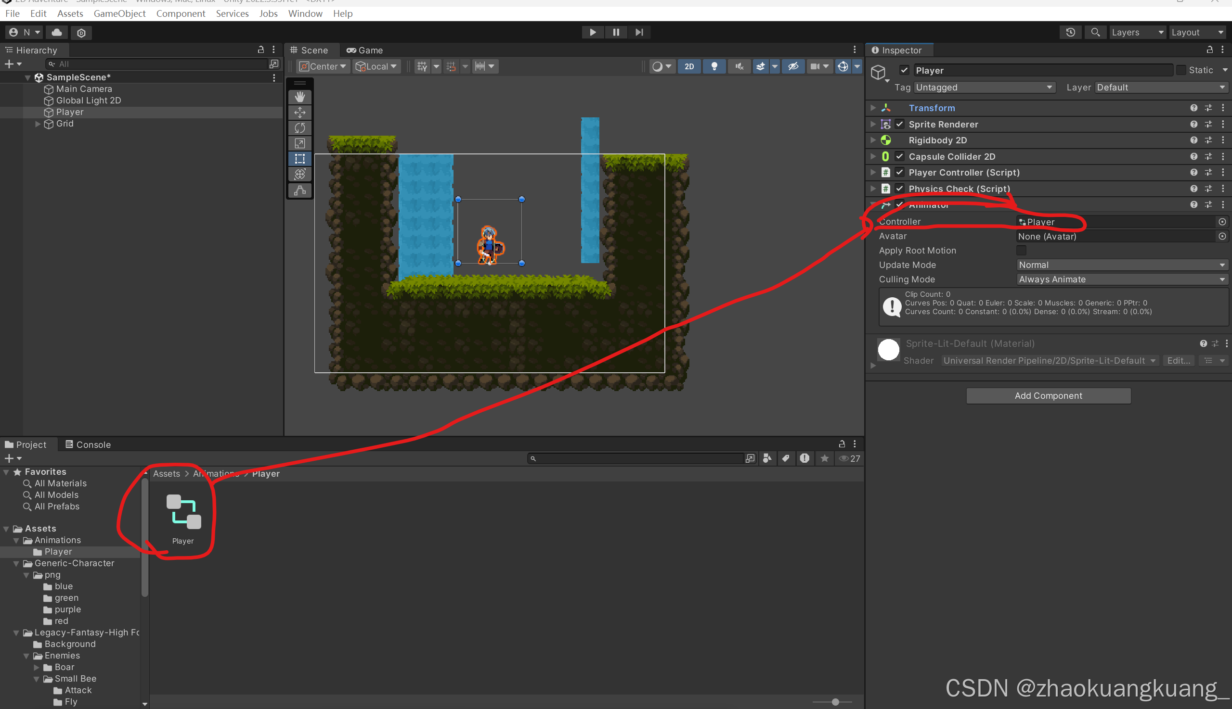
Task: Select the Rect tool
Action: [300, 159]
